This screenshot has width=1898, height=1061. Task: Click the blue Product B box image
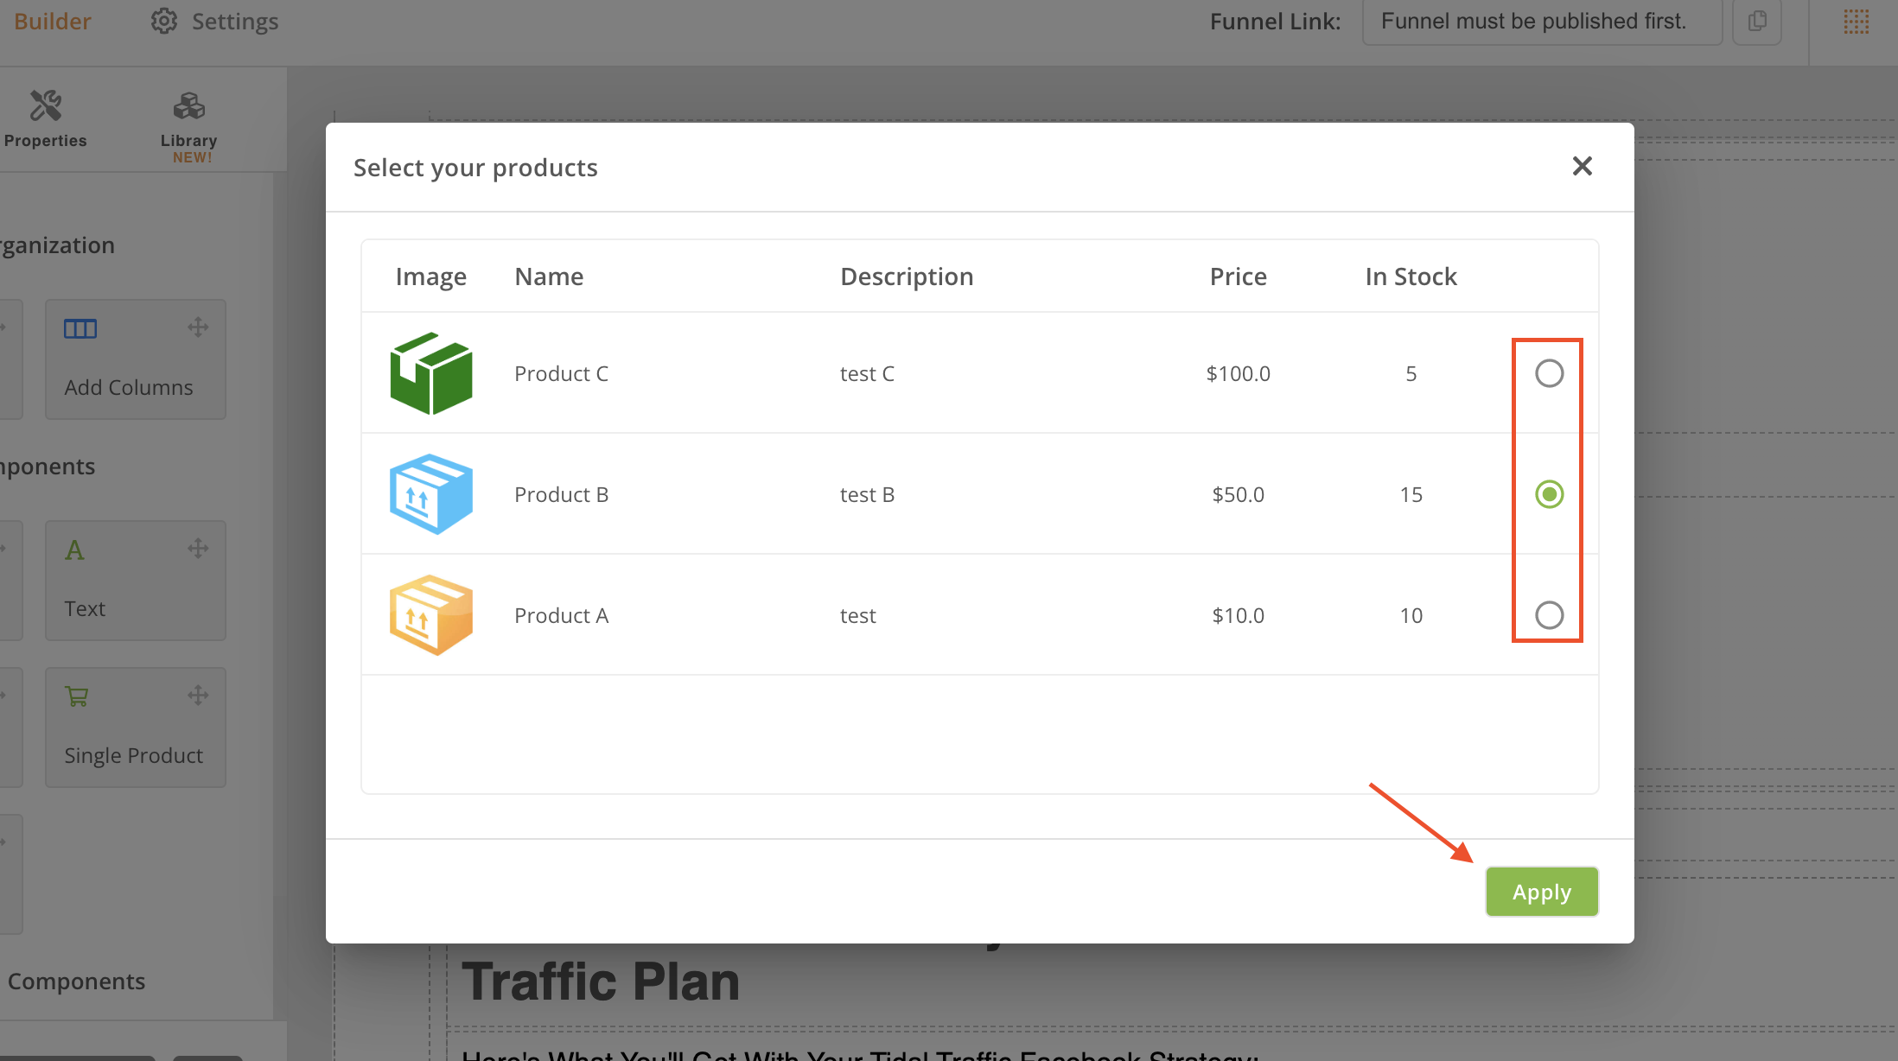430,494
